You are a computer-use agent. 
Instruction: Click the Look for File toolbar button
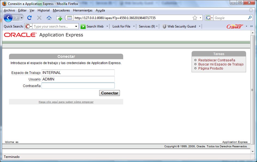121,26
